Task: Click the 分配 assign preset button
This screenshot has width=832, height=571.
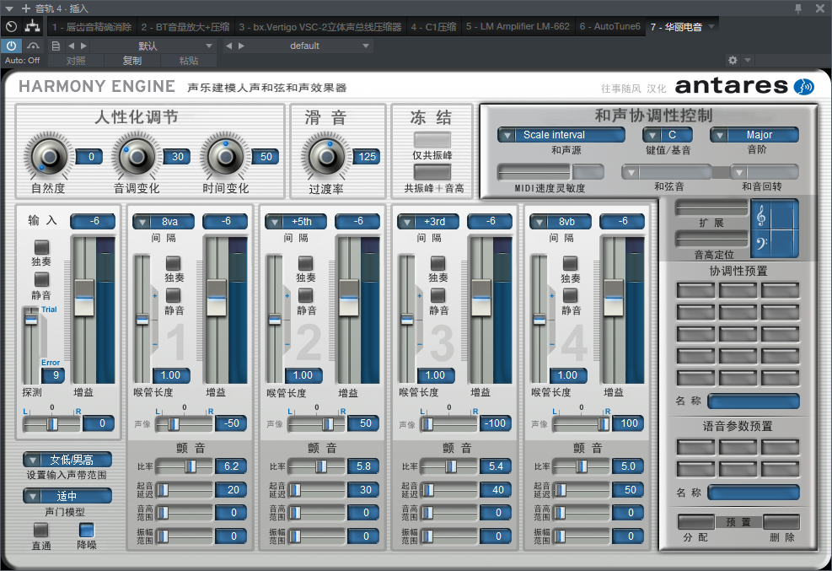Action: point(695,522)
